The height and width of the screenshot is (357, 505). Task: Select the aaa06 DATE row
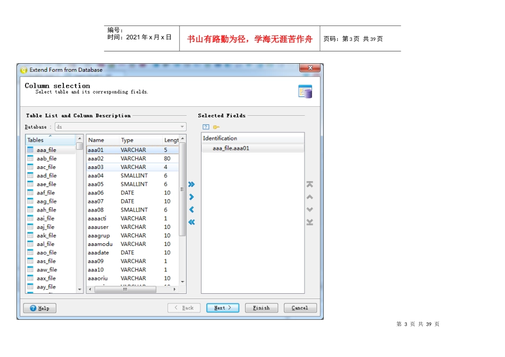(x=133, y=192)
